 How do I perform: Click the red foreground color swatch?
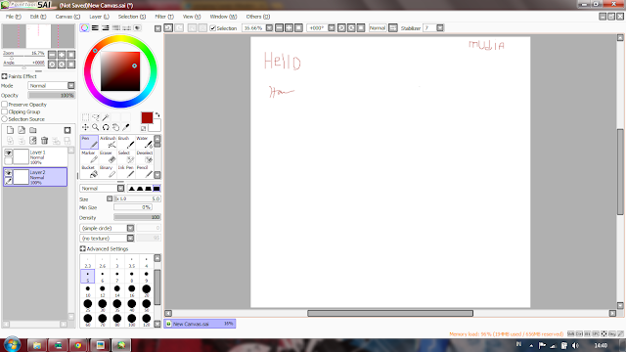(147, 117)
